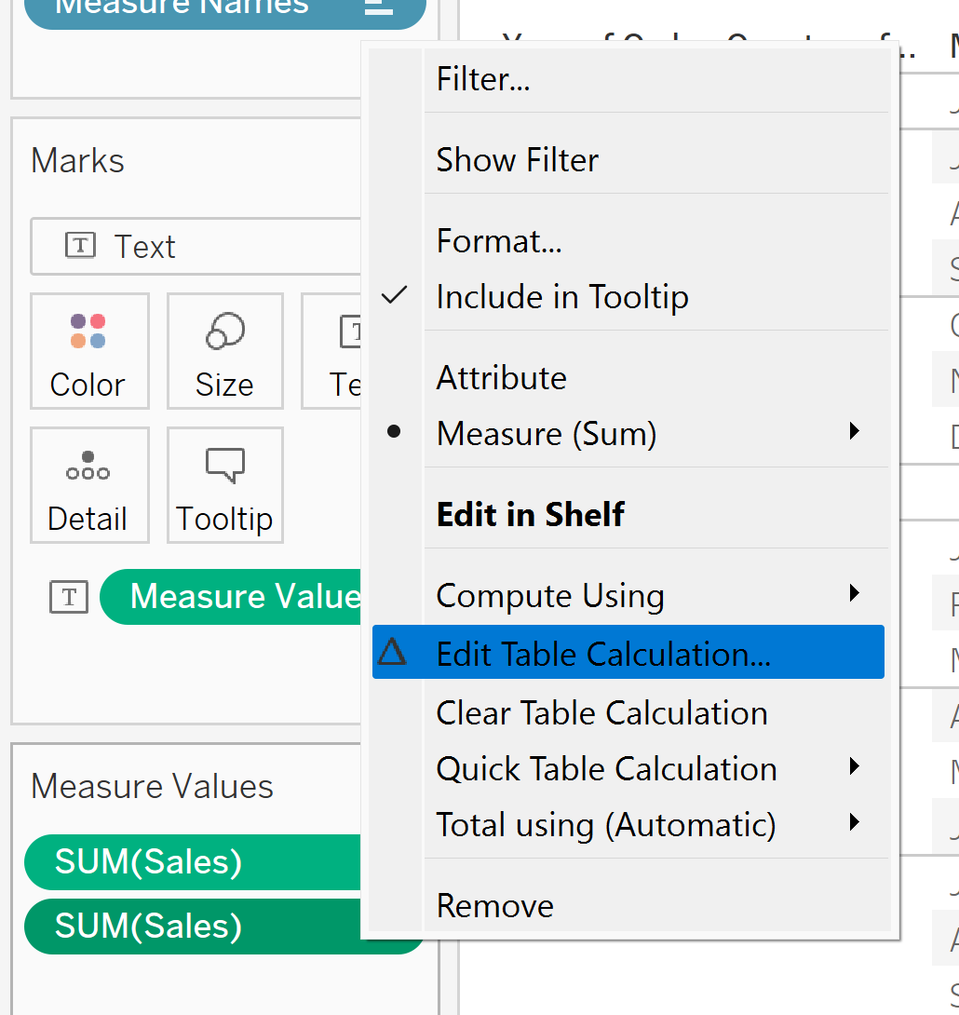Screen dimensions: 959x1015
Task: Click the Size marks card icon
Action: click(224, 332)
